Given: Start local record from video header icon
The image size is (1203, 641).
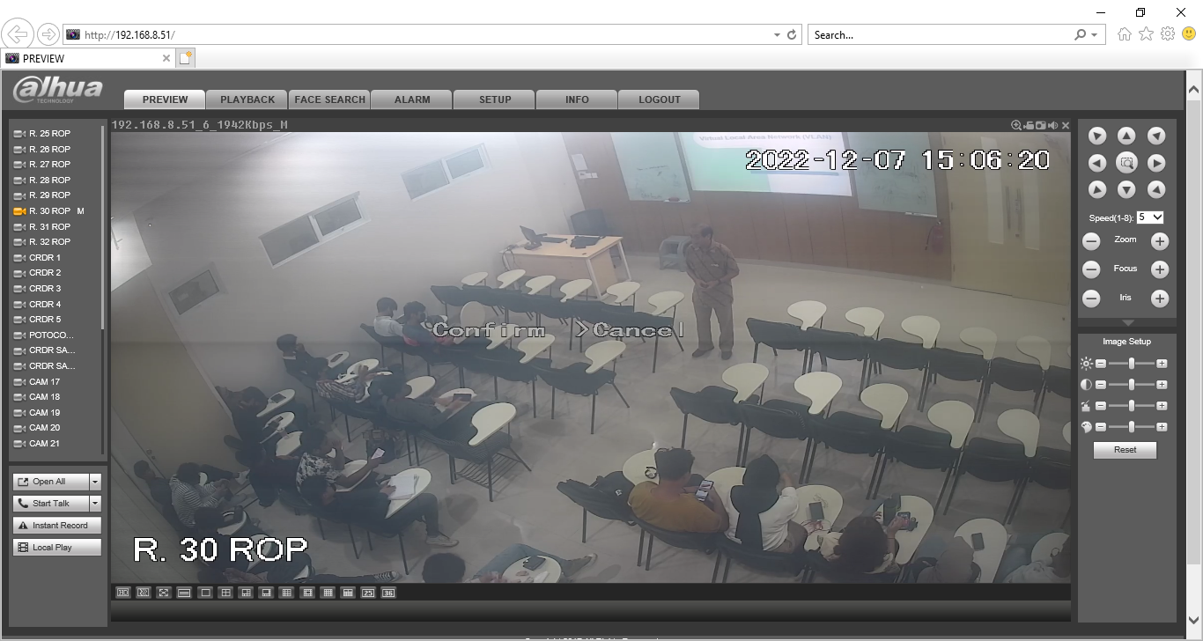Looking at the screenshot, I should point(1029,125).
